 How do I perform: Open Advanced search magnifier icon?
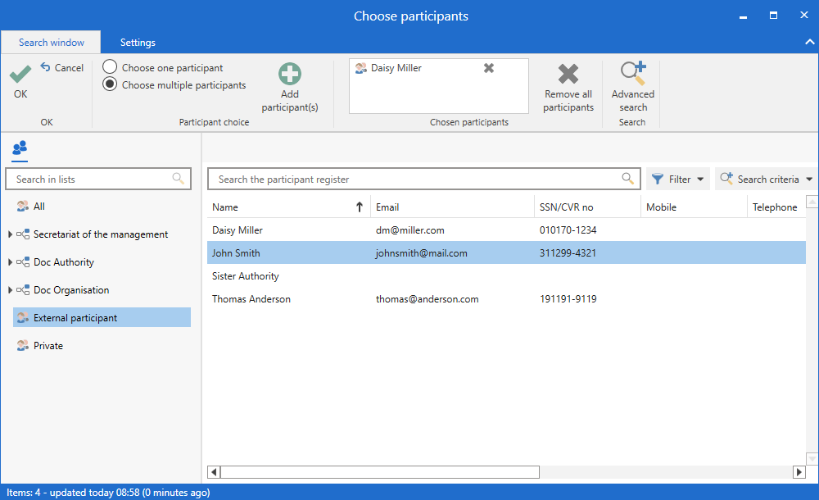click(633, 74)
